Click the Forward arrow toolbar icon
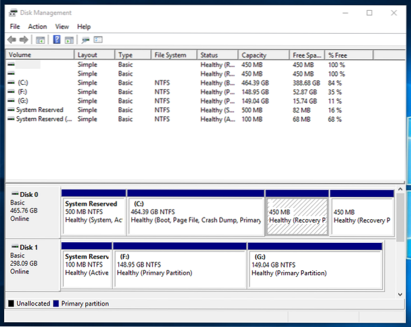 (24, 40)
